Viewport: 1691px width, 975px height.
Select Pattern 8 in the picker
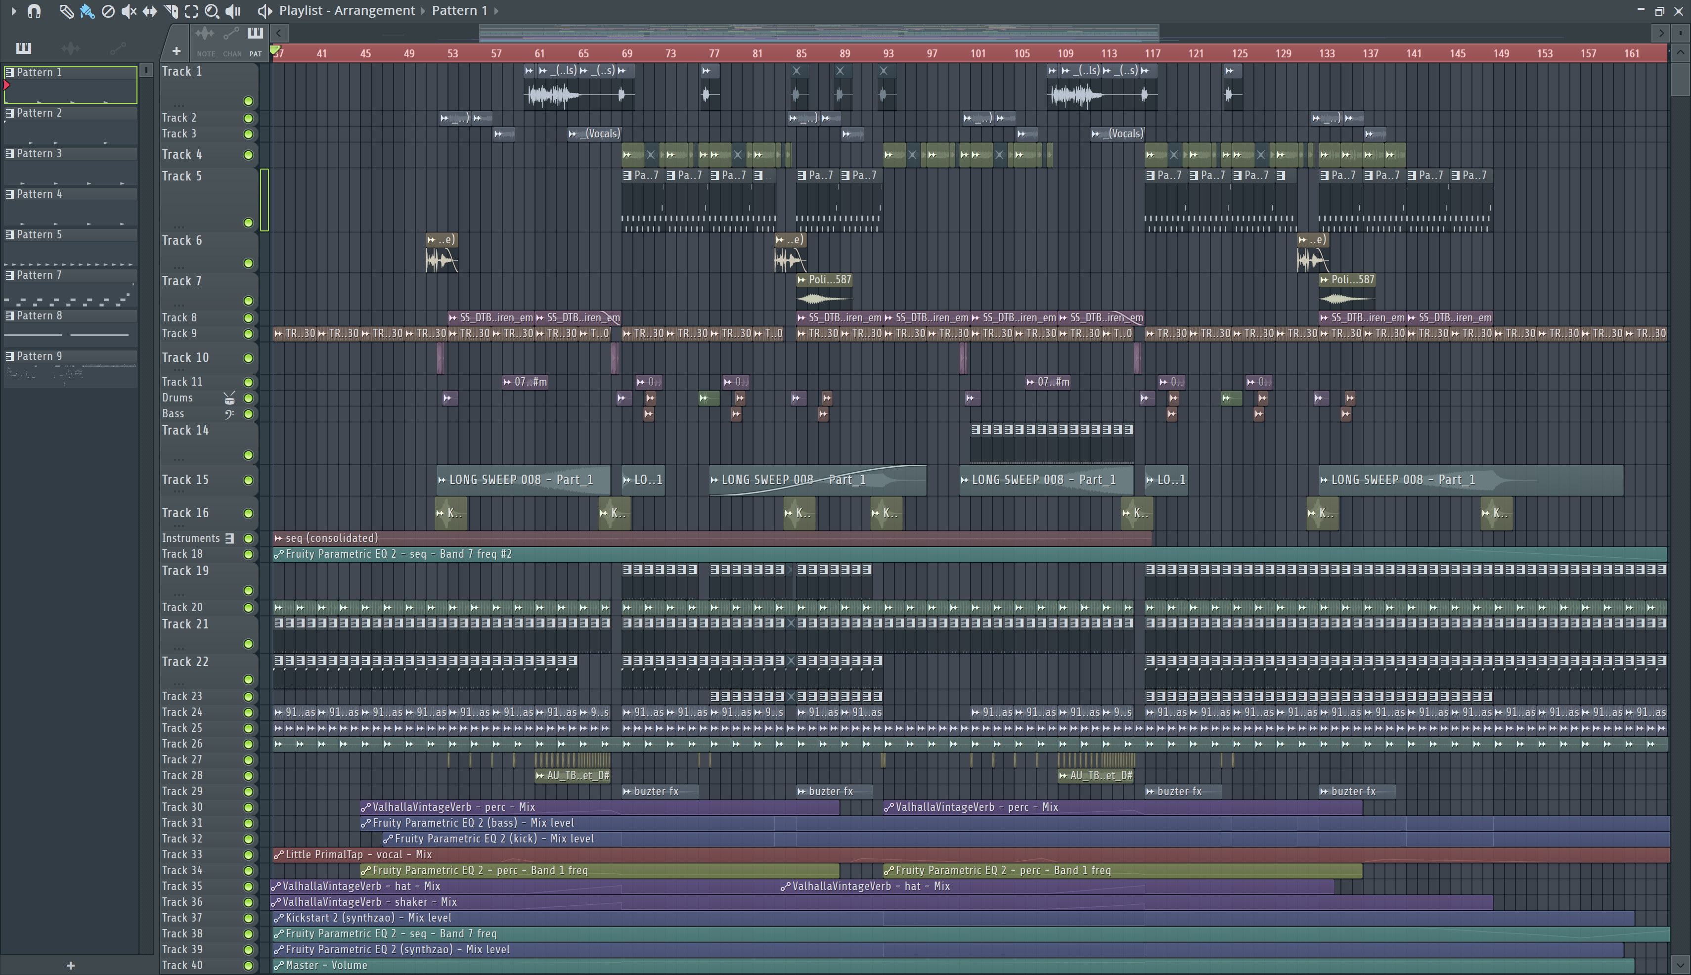70,328
